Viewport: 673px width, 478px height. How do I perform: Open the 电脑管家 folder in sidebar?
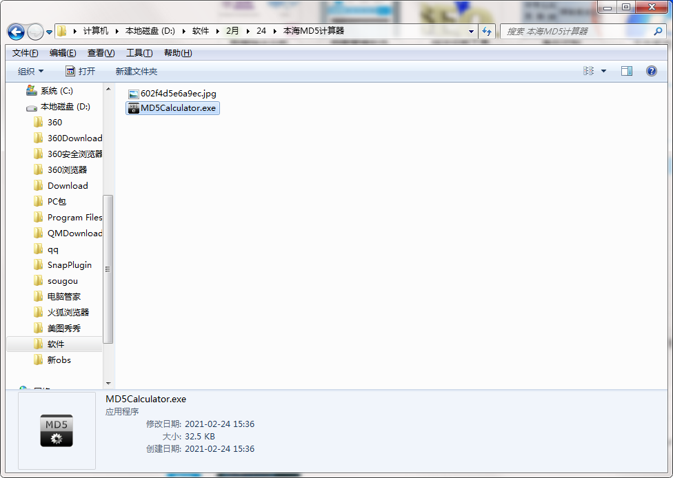pyautogui.click(x=57, y=297)
